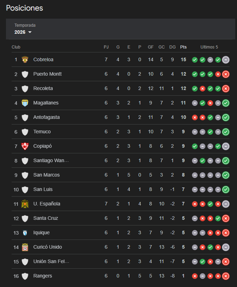The width and height of the screenshot is (237, 287).
Task: Click the Magallanes club crest icon
Action: [25, 103]
